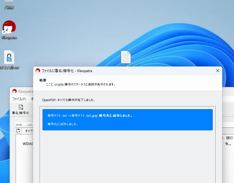Click the key ID value starting with 9
The width and height of the screenshot is (234, 183).
click(228, 144)
